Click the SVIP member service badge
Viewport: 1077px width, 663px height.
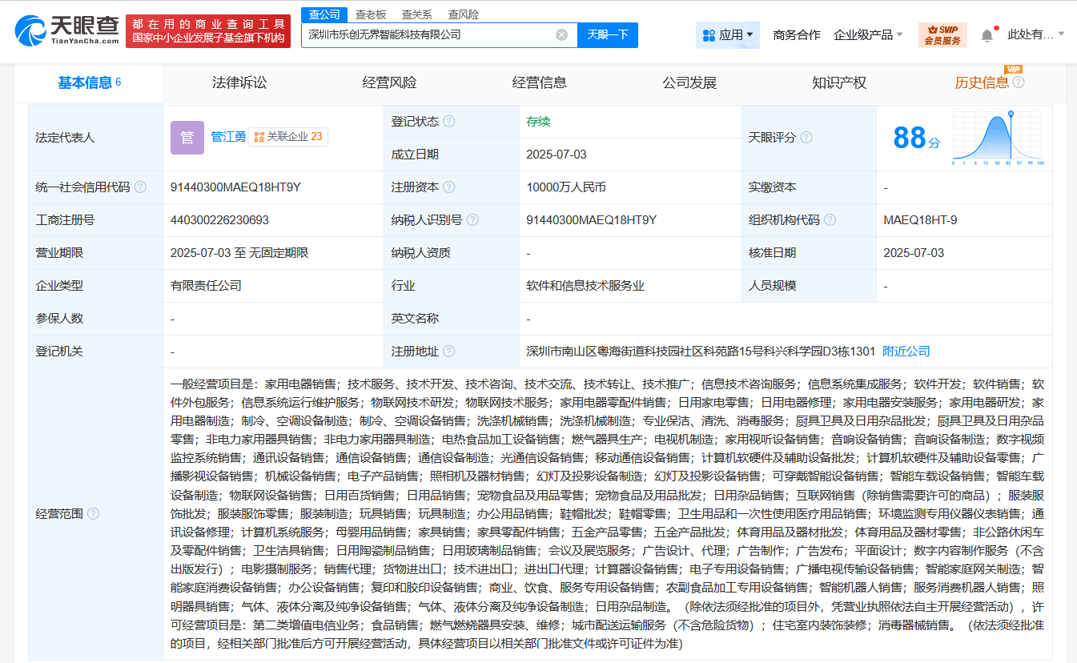click(942, 34)
